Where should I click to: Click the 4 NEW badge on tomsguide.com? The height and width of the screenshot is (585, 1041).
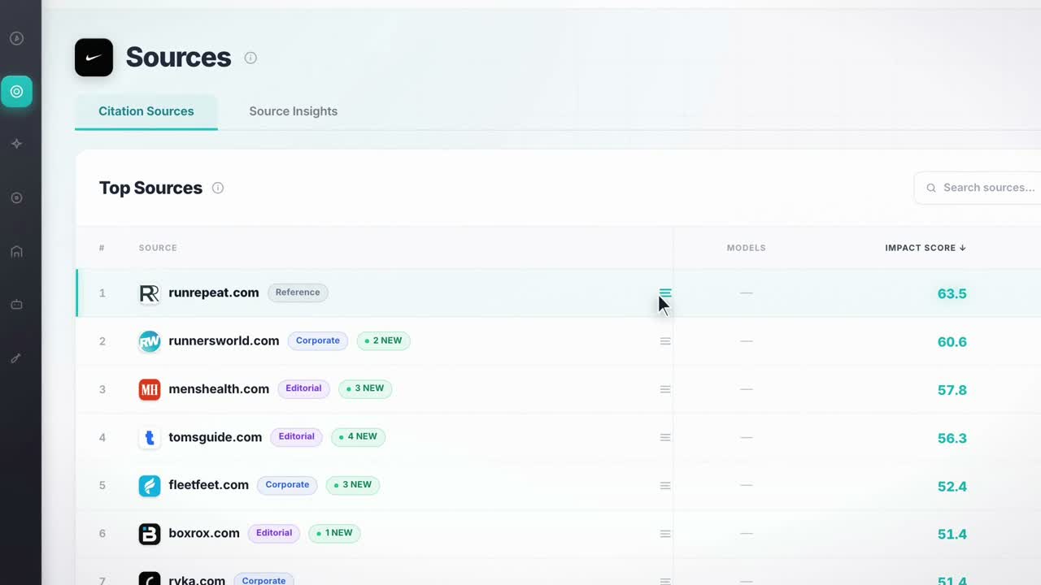pos(359,436)
